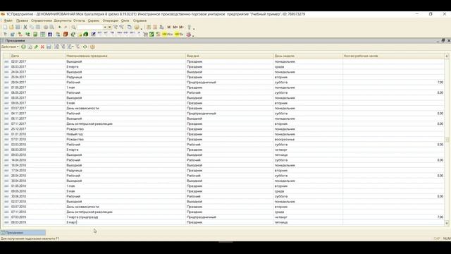The image size is (451, 254).
Task: Select the 7 марта (предпразд) row
Action: (x=224, y=217)
